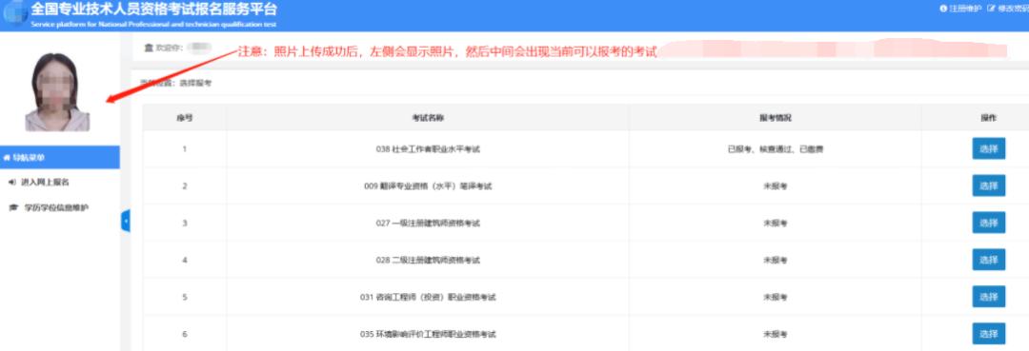Click 未报考 status in the 009 row

coord(775,186)
